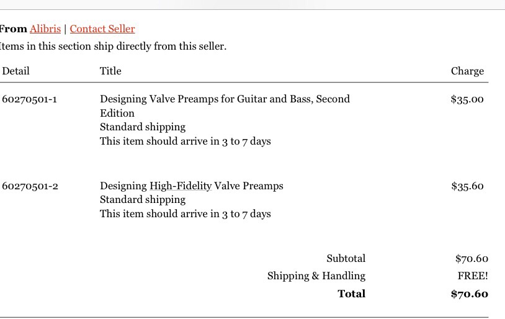
Task: Click Designing Valve Preamps for Guitar title
Action: coord(225,106)
